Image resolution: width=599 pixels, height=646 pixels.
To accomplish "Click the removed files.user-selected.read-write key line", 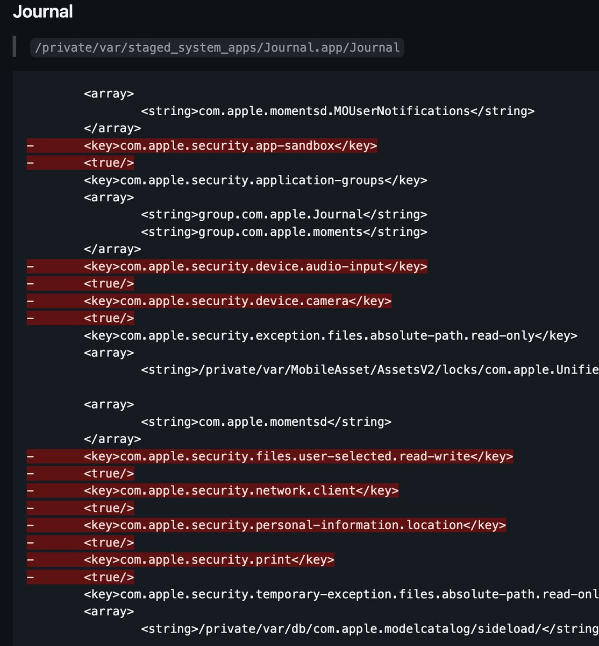I will (x=298, y=457).
